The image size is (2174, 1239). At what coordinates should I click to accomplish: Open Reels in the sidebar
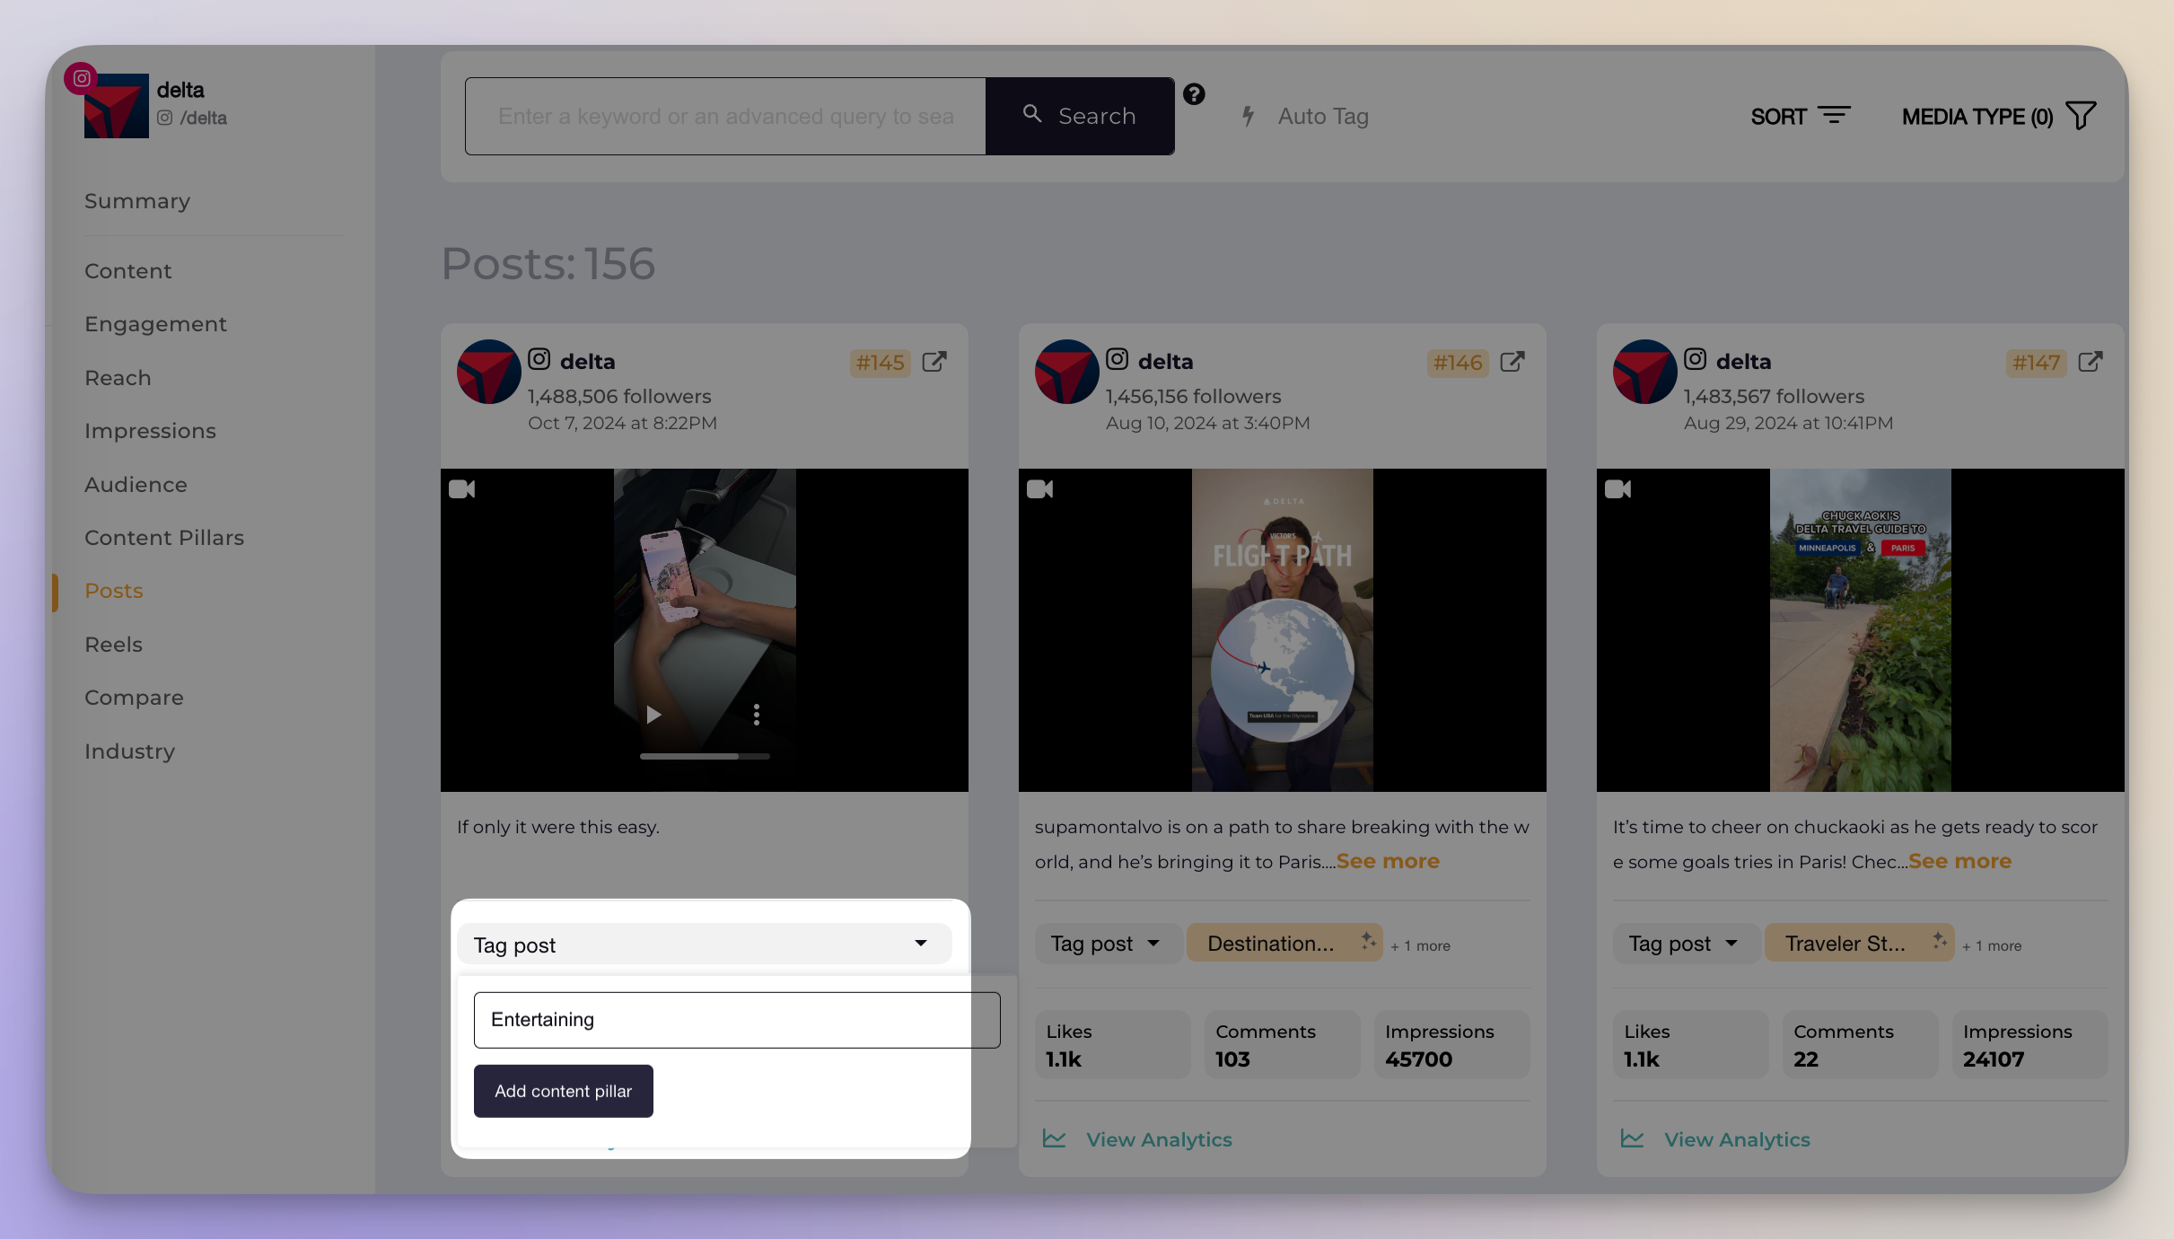point(113,645)
